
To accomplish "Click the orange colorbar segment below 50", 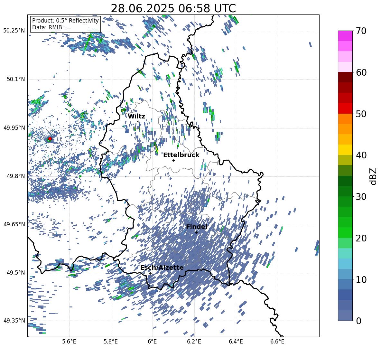I will [x=345, y=119].
